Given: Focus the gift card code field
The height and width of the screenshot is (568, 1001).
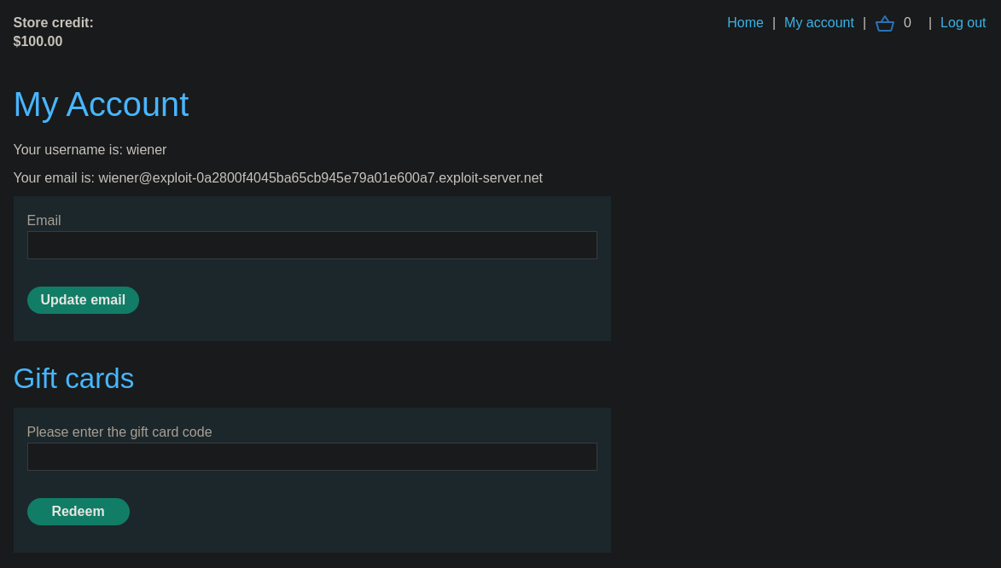Looking at the screenshot, I should click(312, 457).
